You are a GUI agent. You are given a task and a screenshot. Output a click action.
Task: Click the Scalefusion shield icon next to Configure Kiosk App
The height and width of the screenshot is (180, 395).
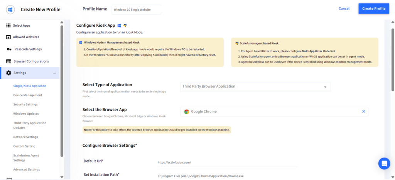tap(125, 25)
